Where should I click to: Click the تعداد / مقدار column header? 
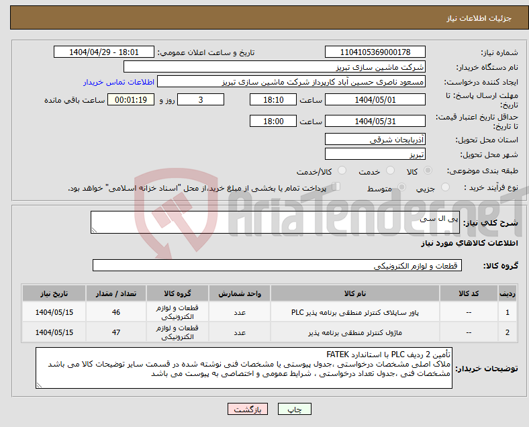[116, 293]
